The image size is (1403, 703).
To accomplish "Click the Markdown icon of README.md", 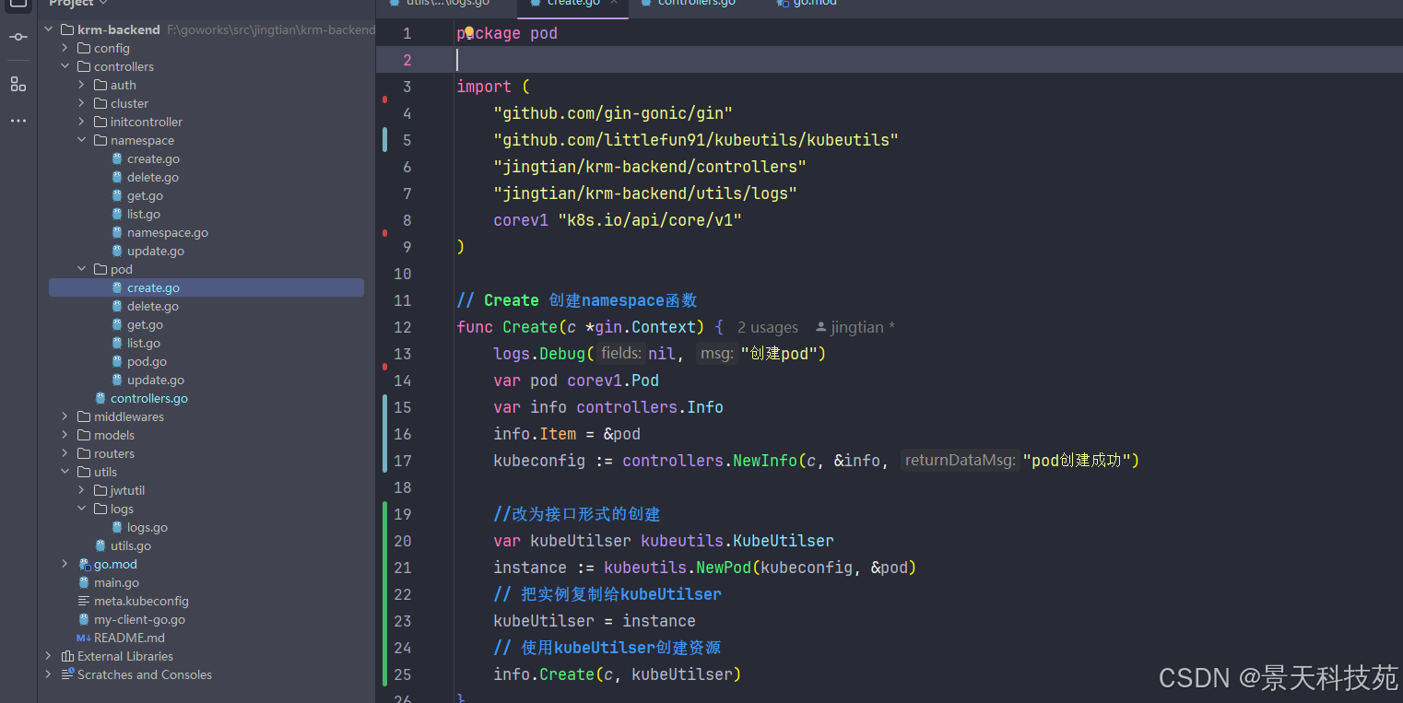I will tap(84, 638).
